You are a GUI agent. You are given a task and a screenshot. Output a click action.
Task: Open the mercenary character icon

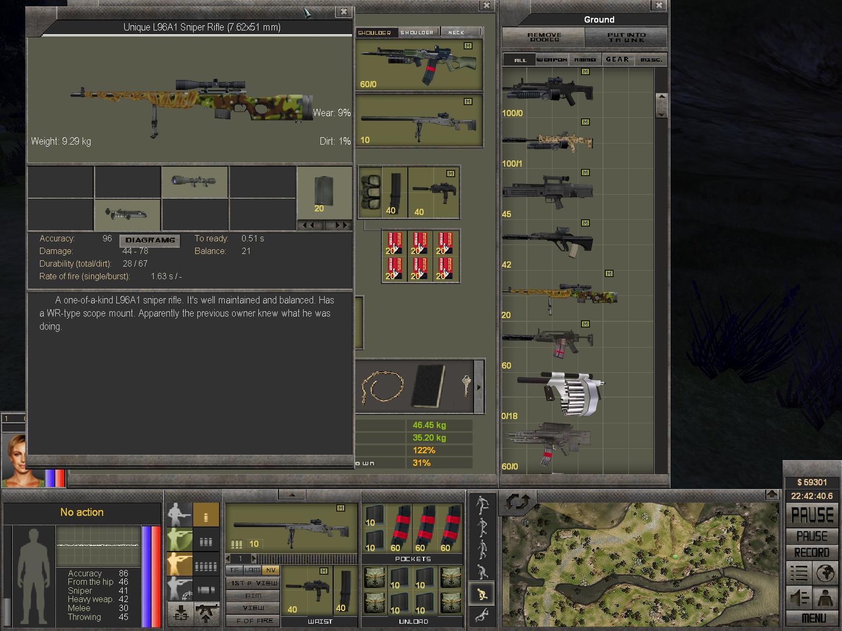pos(825,598)
